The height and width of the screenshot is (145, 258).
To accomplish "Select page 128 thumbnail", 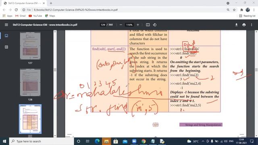I will (30, 82).
